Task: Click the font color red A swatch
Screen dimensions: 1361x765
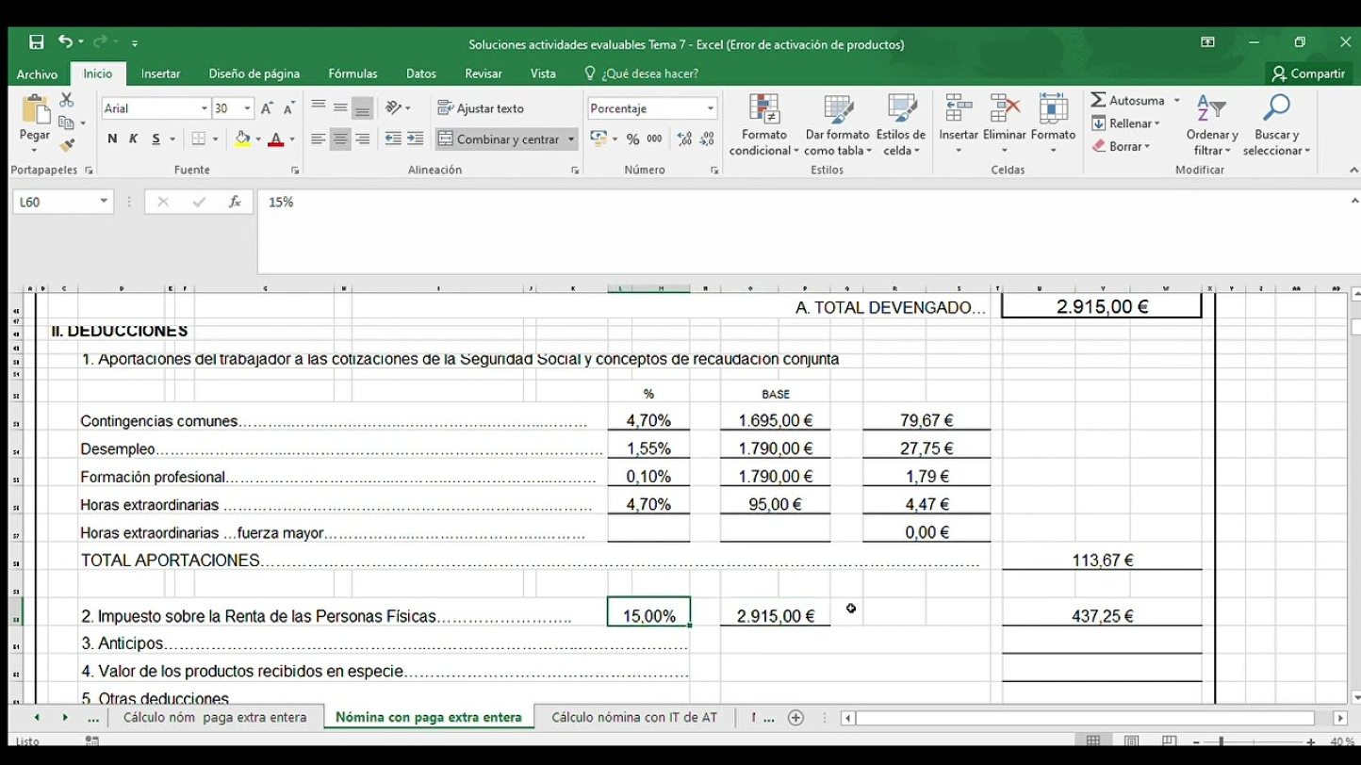Action: pyautogui.click(x=275, y=139)
